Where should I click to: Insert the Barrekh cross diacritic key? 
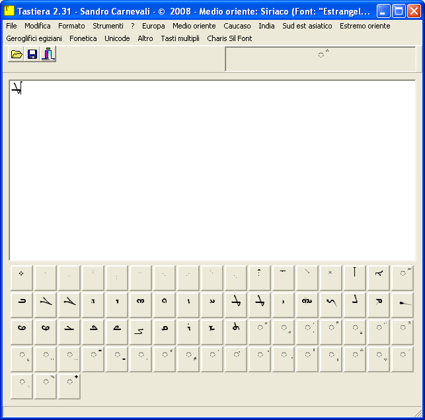(x=69, y=386)
